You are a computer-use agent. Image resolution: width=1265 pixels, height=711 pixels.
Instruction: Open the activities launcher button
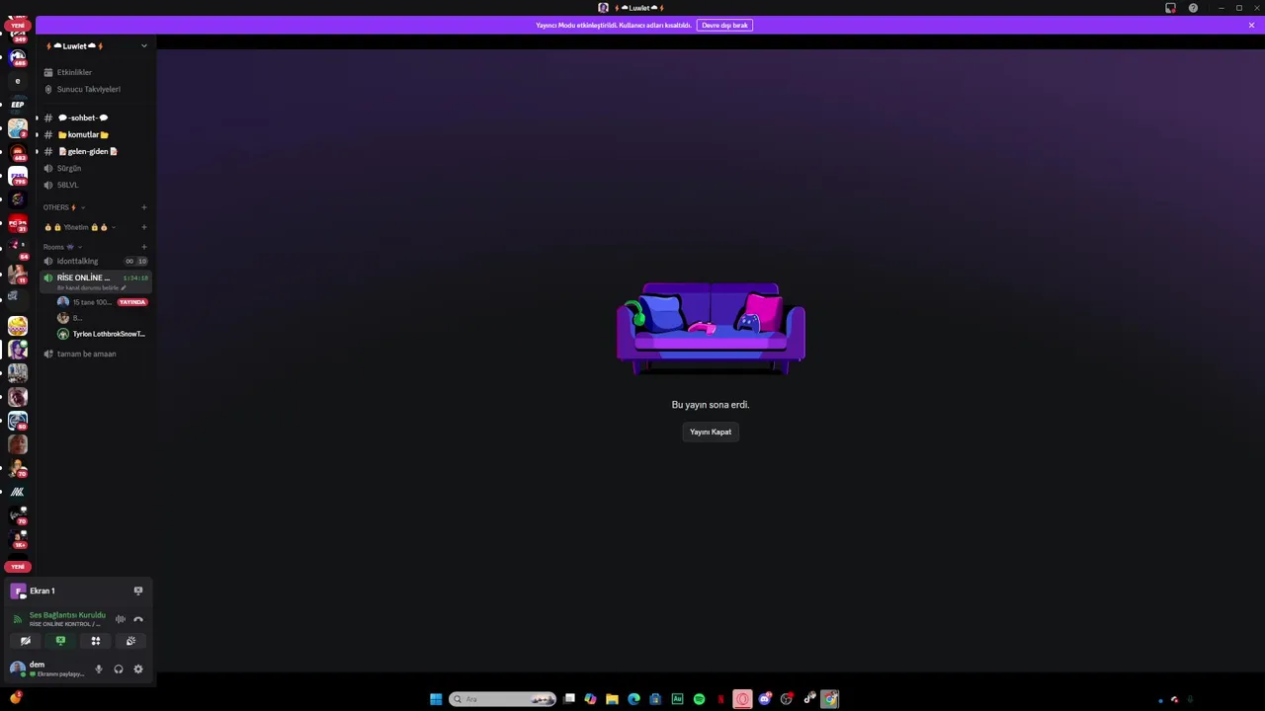point(96,641)
